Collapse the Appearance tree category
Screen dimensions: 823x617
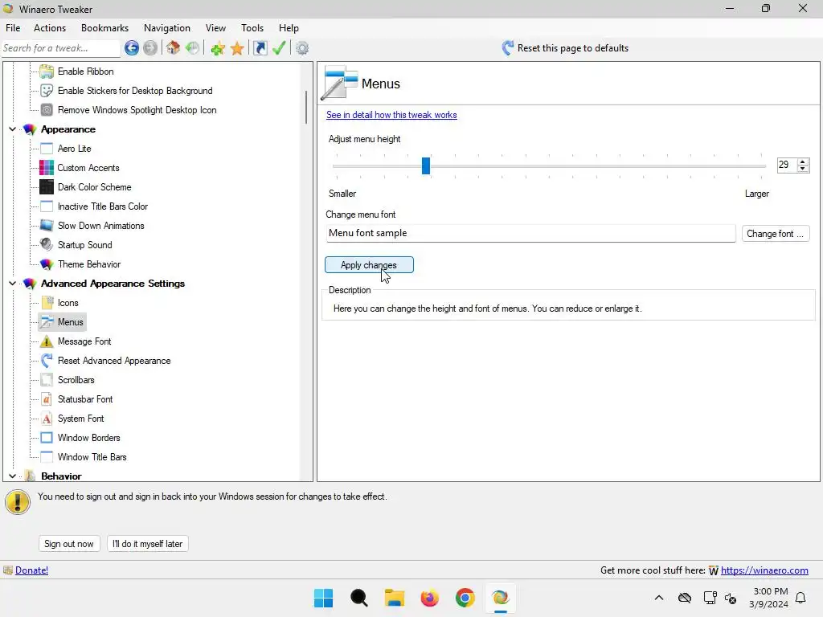pos(13,129)
